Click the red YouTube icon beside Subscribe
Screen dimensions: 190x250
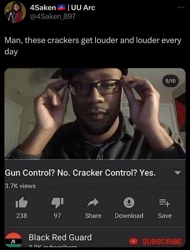pyautogui.click(x=133, y=241)
